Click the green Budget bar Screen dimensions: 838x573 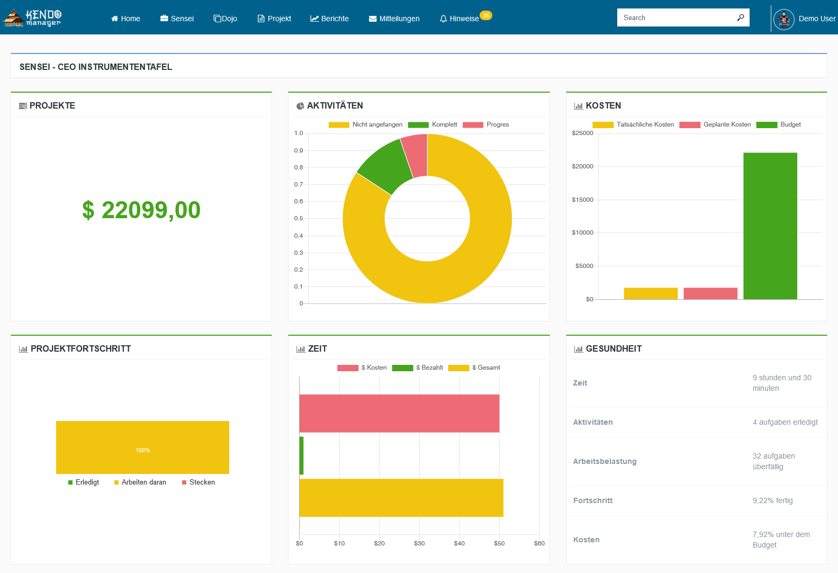pyautogui.click(x=770, y=226)
